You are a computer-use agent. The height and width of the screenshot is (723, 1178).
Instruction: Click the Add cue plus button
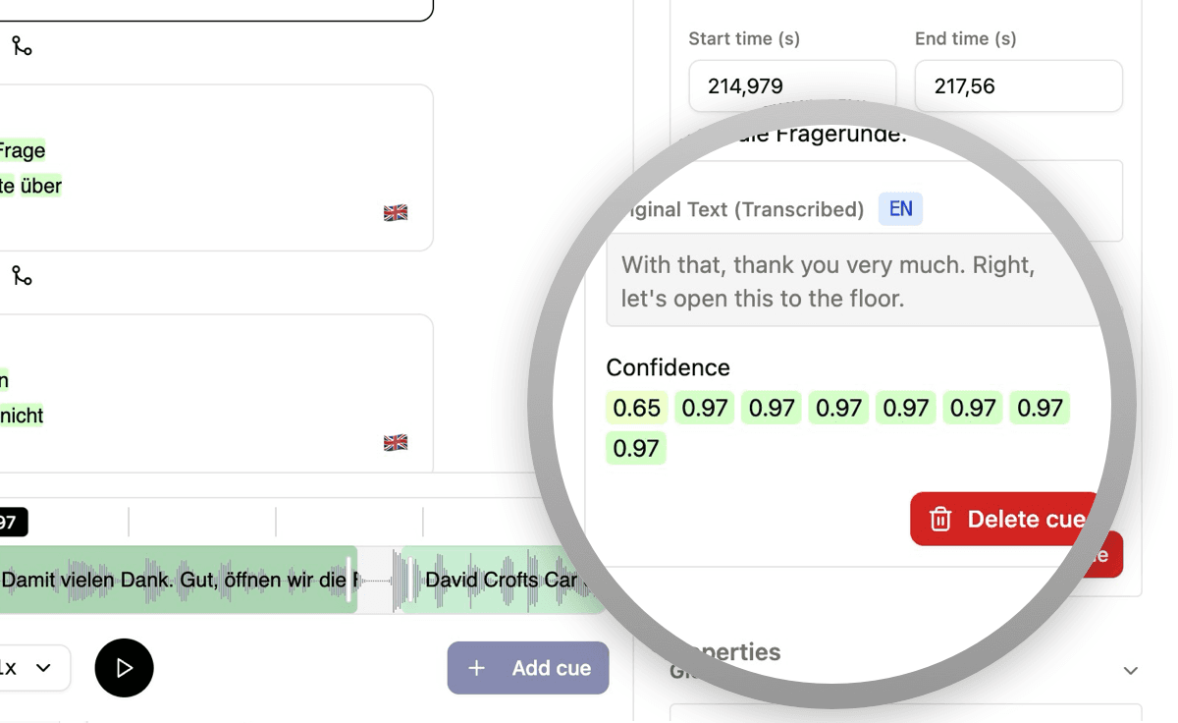tap(528, 668)
